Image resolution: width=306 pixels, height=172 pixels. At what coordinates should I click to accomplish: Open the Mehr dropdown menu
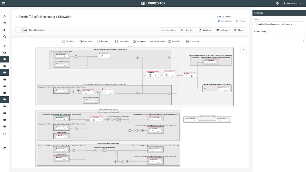tap(239, 30)
